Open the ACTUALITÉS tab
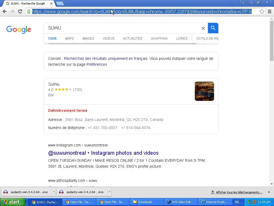 (133, 39)
